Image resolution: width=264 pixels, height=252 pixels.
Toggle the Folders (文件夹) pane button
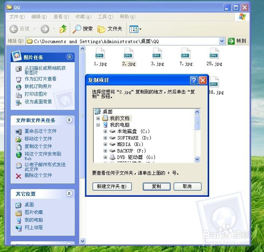pos(110,29)
